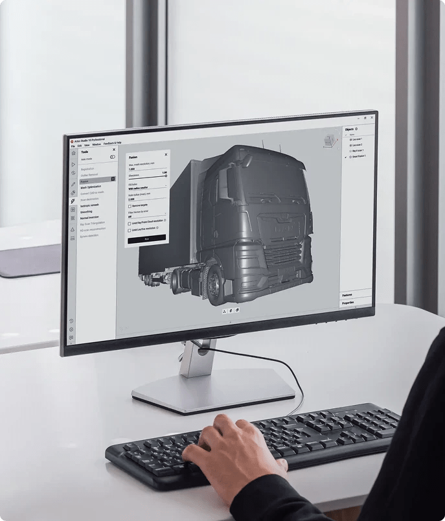The image size is (445, 521).
Task: Click info icon next to Limit Ray/Point Cloud resolution
Action: pyautogui.click(x=165, y=220)
